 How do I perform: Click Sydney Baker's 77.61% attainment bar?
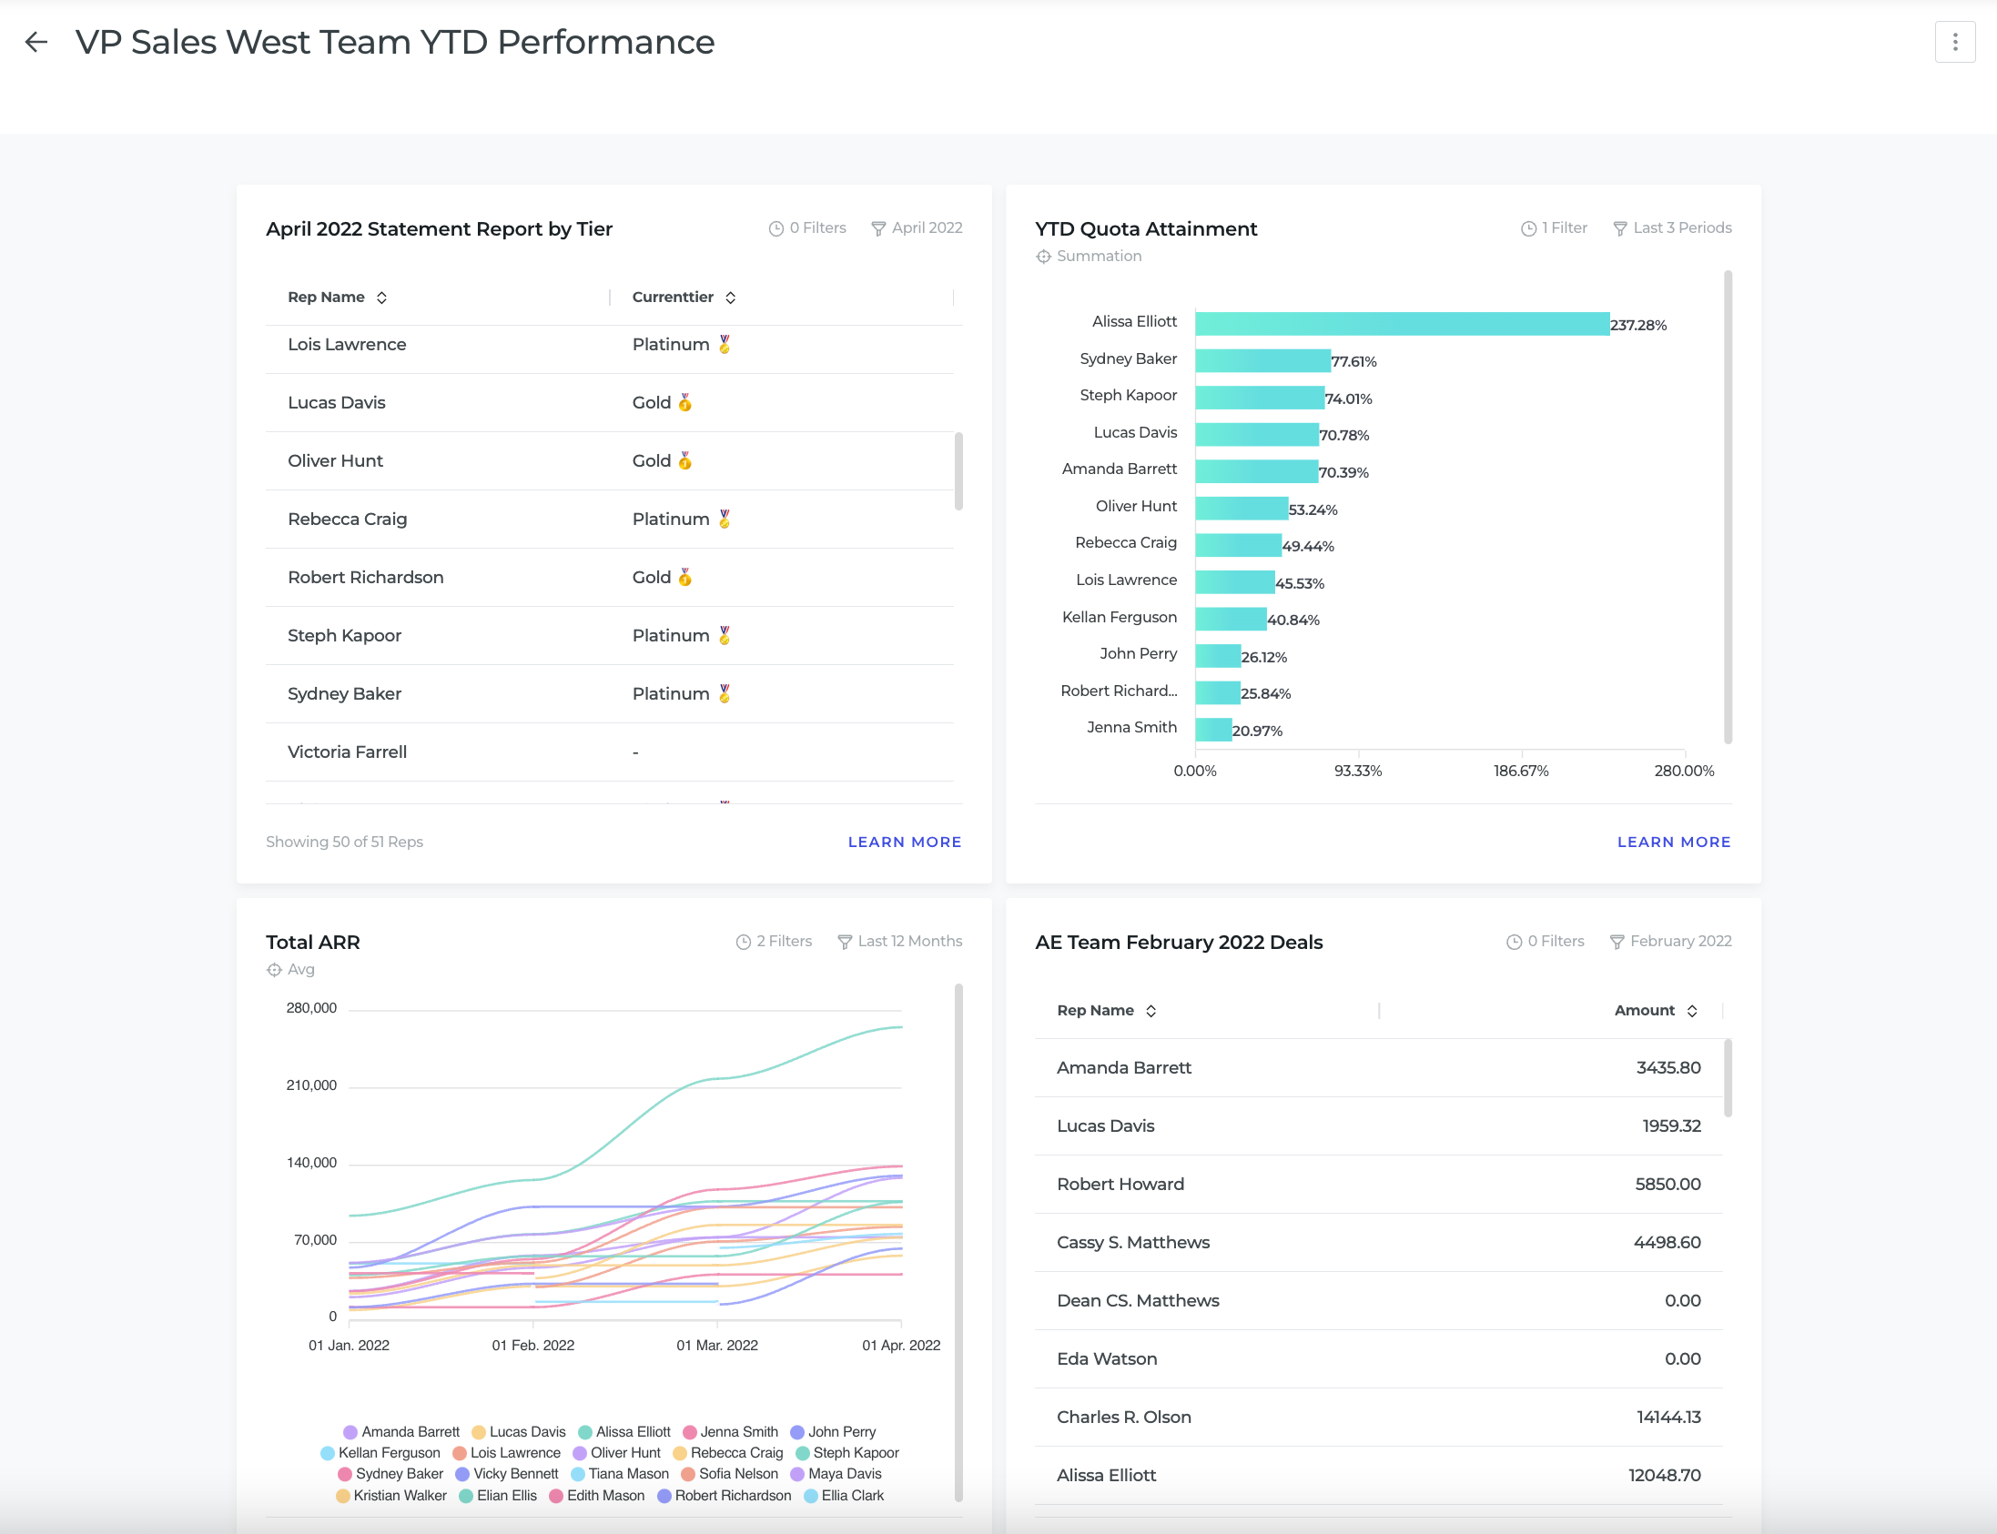[1262, 360]
